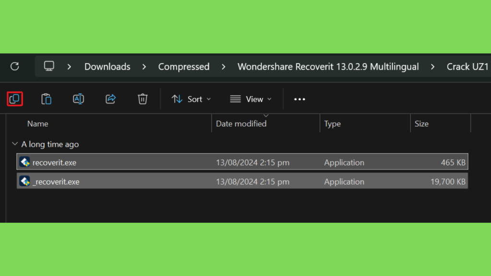Click Application type of _recoverit.exe row
The width and height of the screenshot is (491, 276).
coord(344,182)
